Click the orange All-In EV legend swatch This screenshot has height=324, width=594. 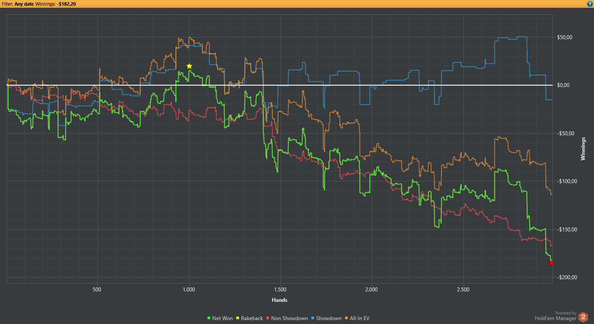(x=347, y=318)
